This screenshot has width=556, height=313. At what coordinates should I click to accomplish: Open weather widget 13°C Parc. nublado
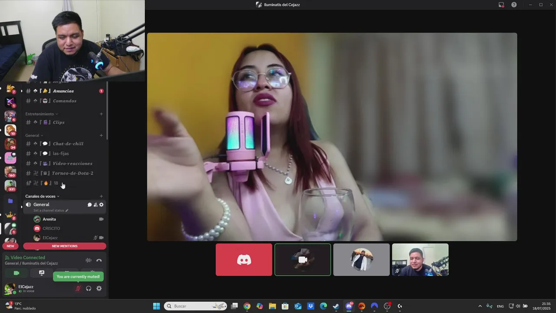click(x=20, y=306)
